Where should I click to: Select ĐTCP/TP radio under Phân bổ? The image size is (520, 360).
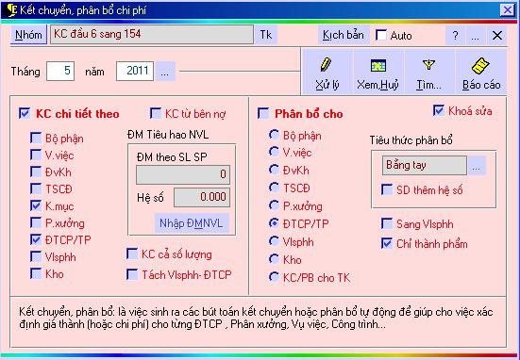(274, 223)
